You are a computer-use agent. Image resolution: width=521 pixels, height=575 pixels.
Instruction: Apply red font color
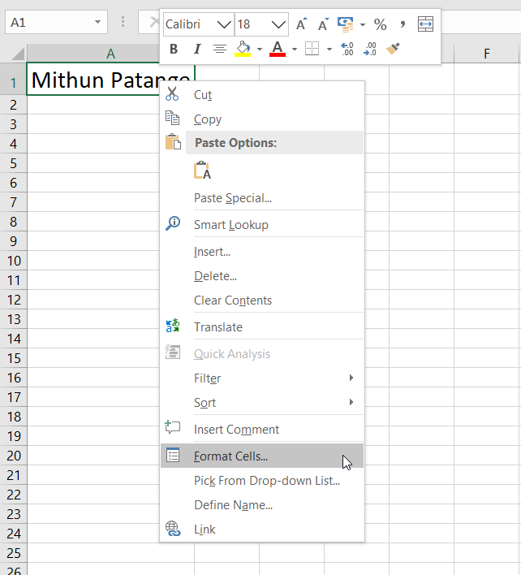pos(278,49)
